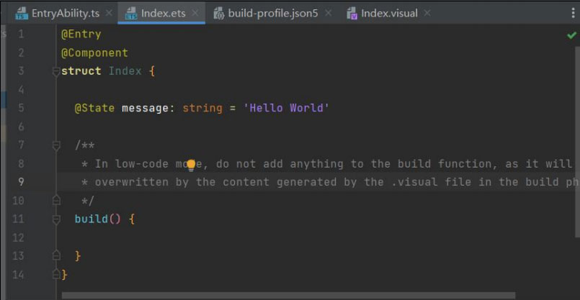Image resolution: width=580 pixels, height=300 pixels.
Task: Click the yellow lightbulb intention icon
Action: click(x=191, y=165)
